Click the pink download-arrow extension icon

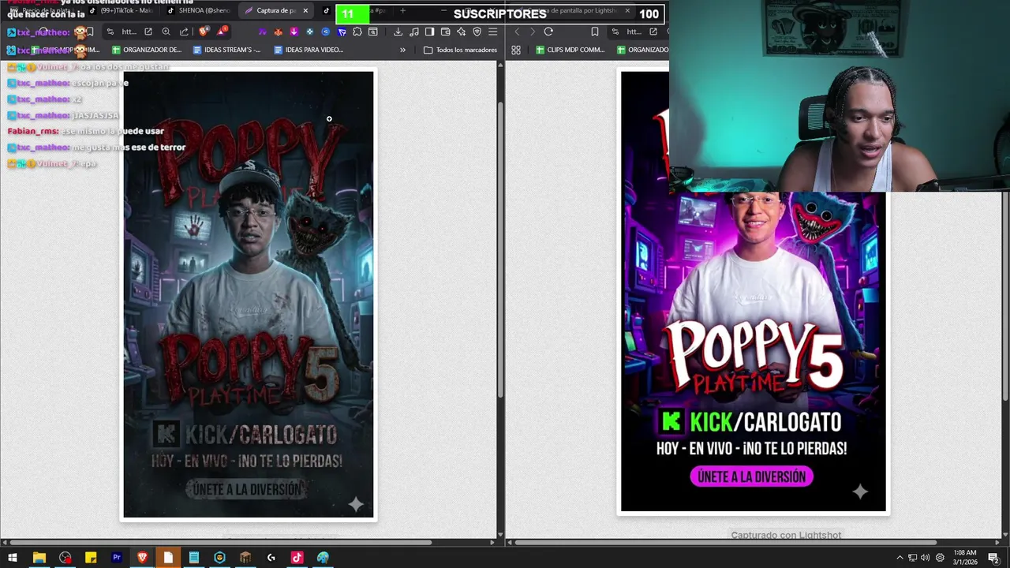pos(294,32)
